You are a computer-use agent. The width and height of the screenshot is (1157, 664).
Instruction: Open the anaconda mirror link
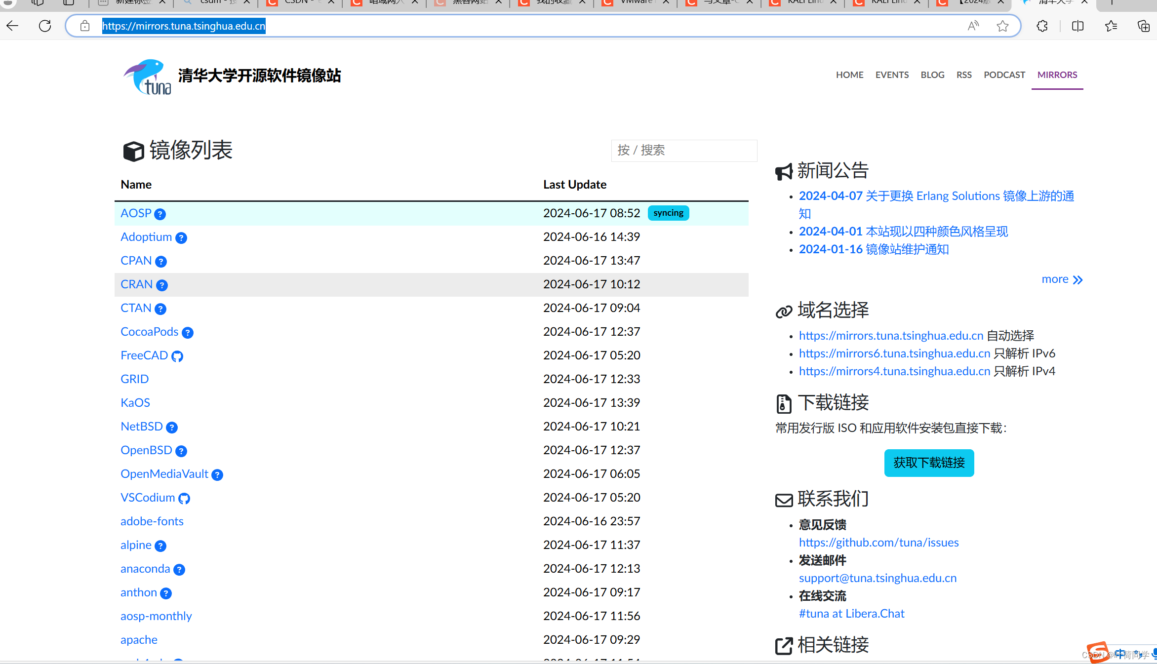145,569
